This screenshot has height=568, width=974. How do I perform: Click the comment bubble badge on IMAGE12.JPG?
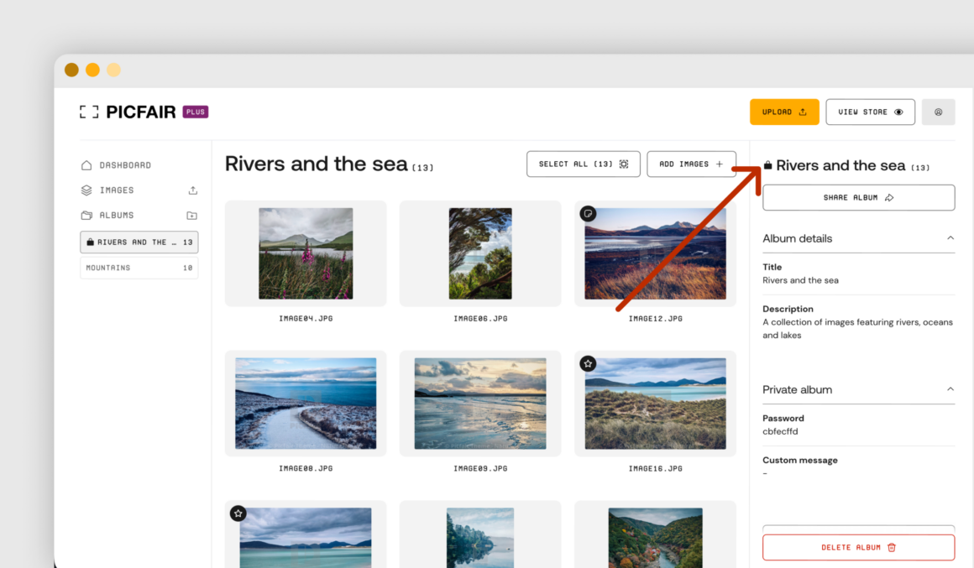[588, 213]
